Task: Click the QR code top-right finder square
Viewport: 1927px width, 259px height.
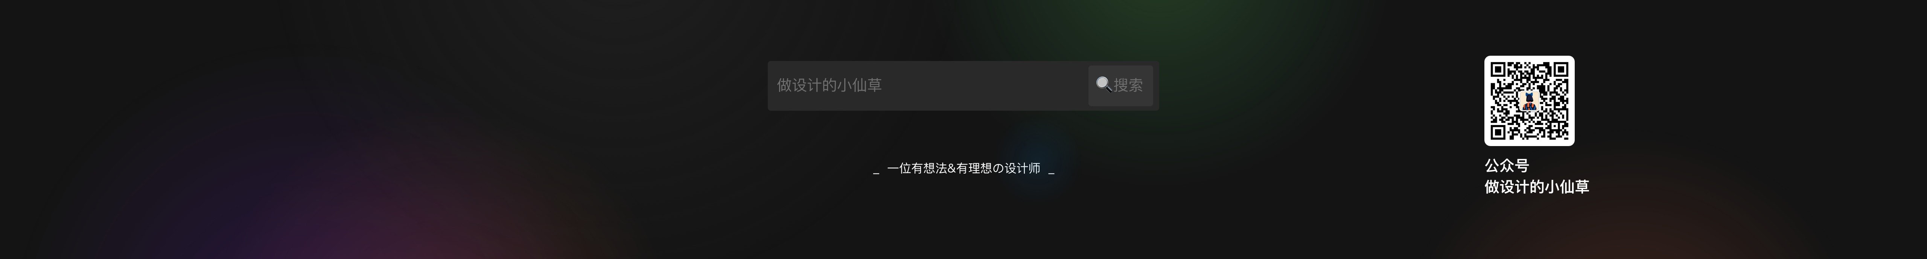Action: tap(1560, 70)
